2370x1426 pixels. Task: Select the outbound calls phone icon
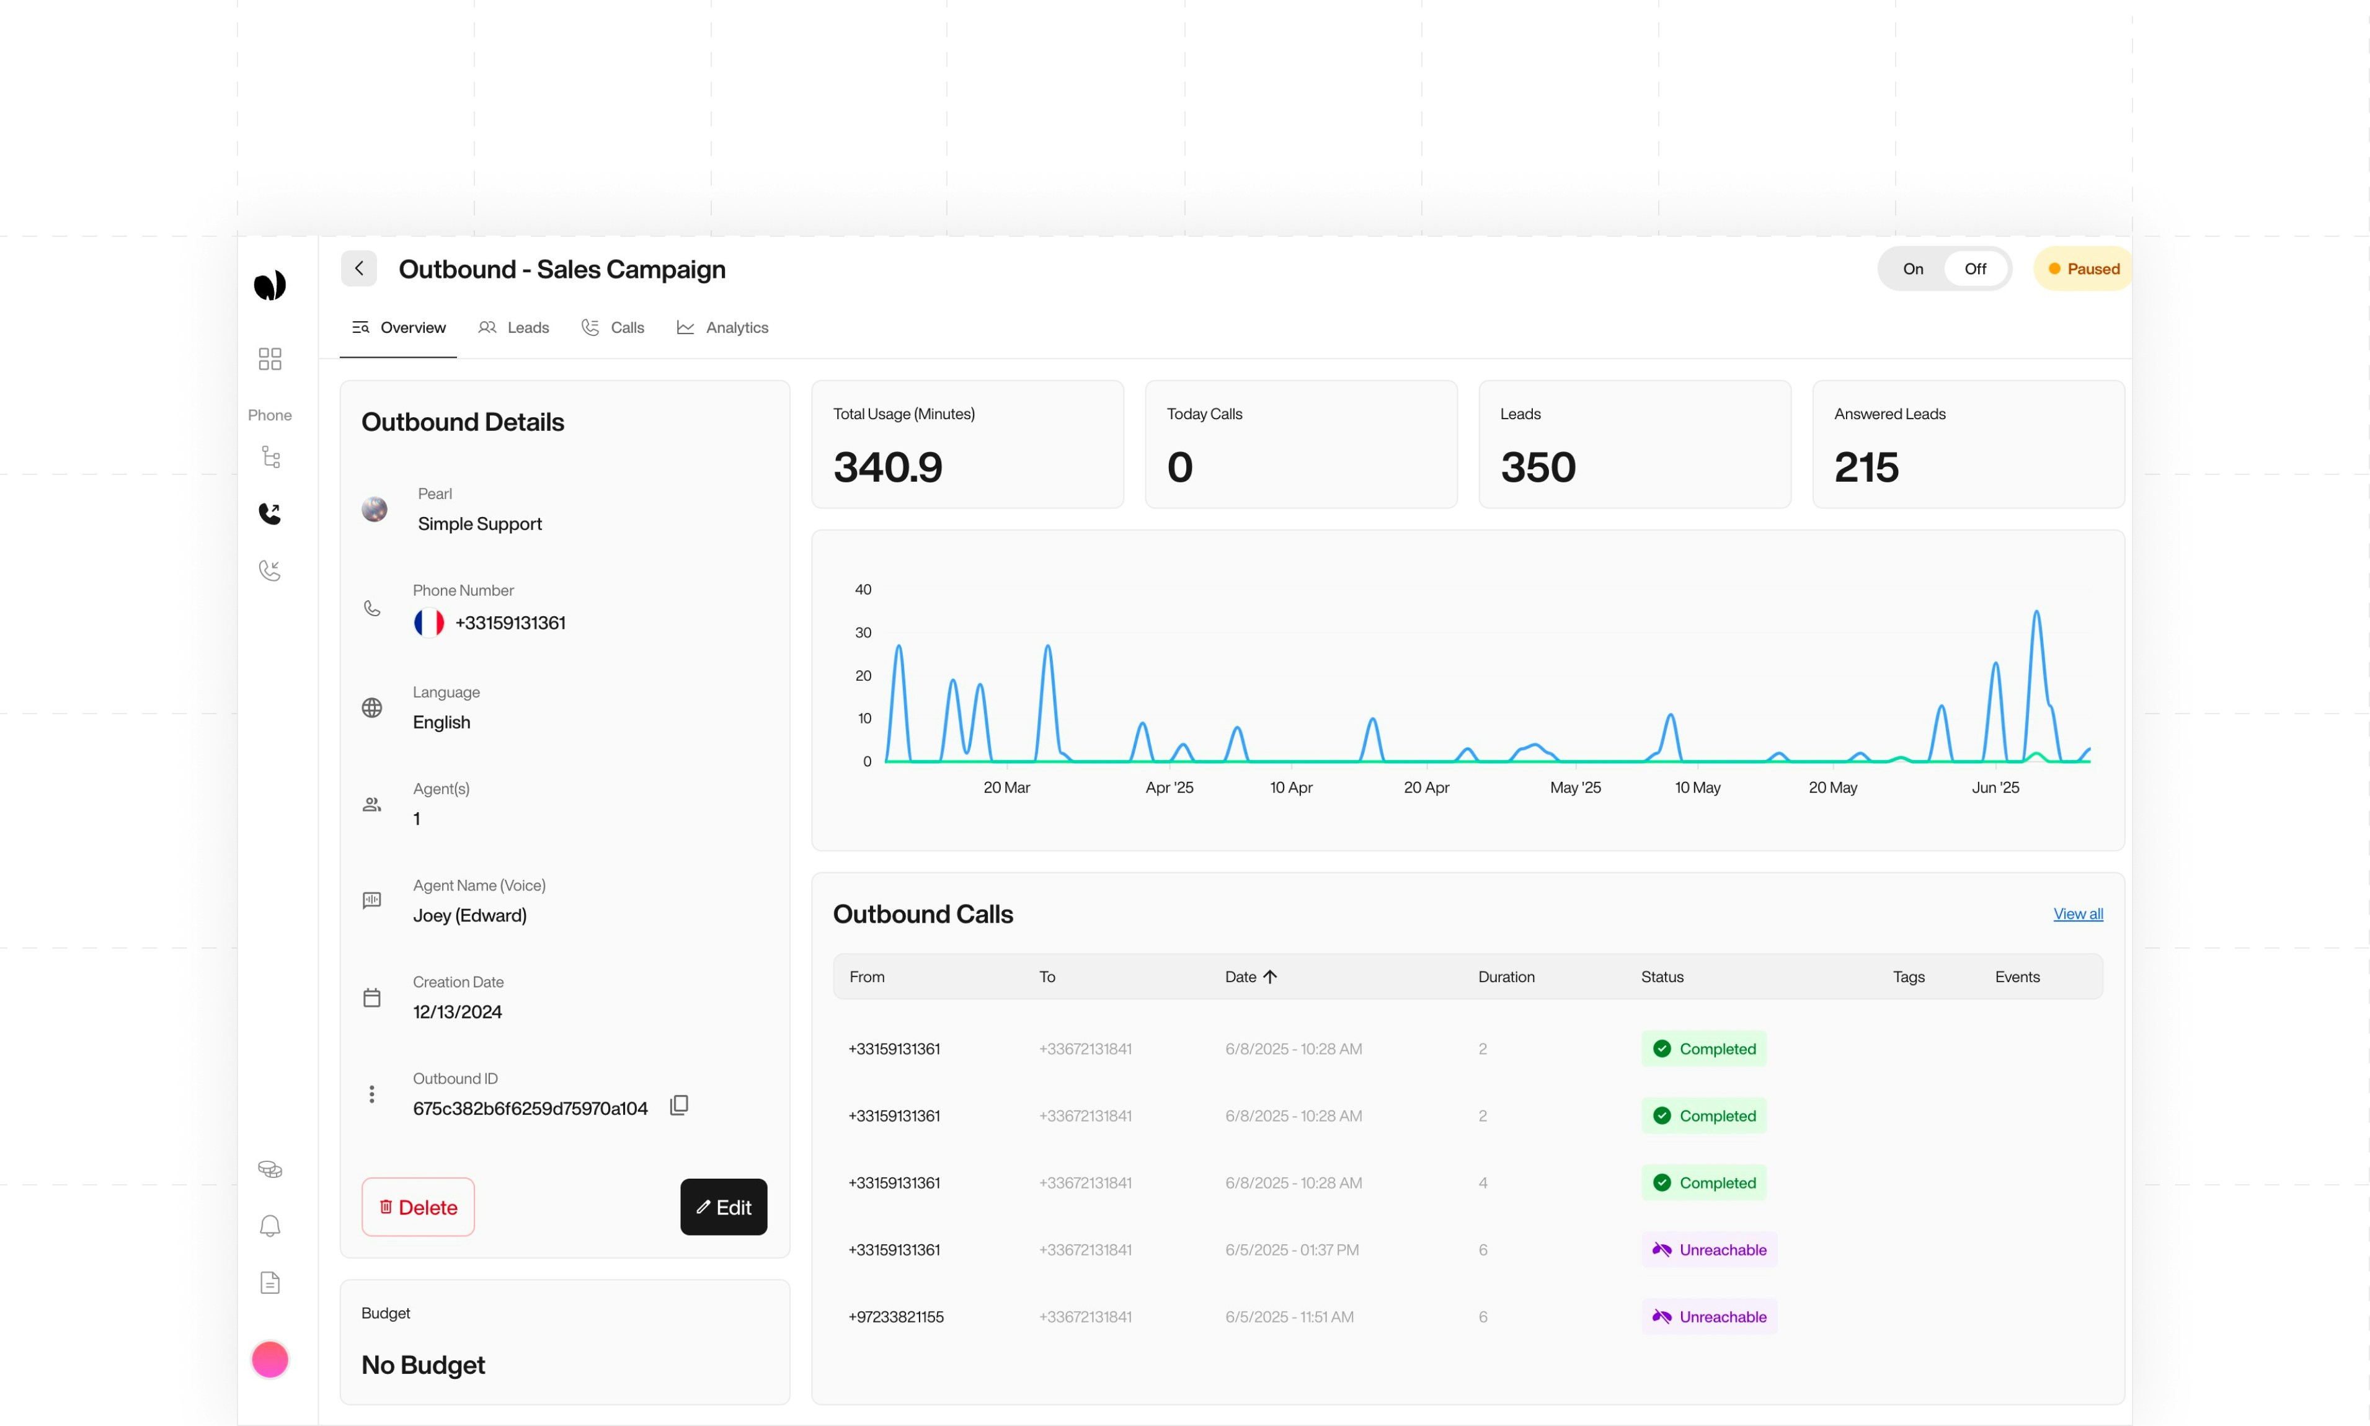[270, 513]
